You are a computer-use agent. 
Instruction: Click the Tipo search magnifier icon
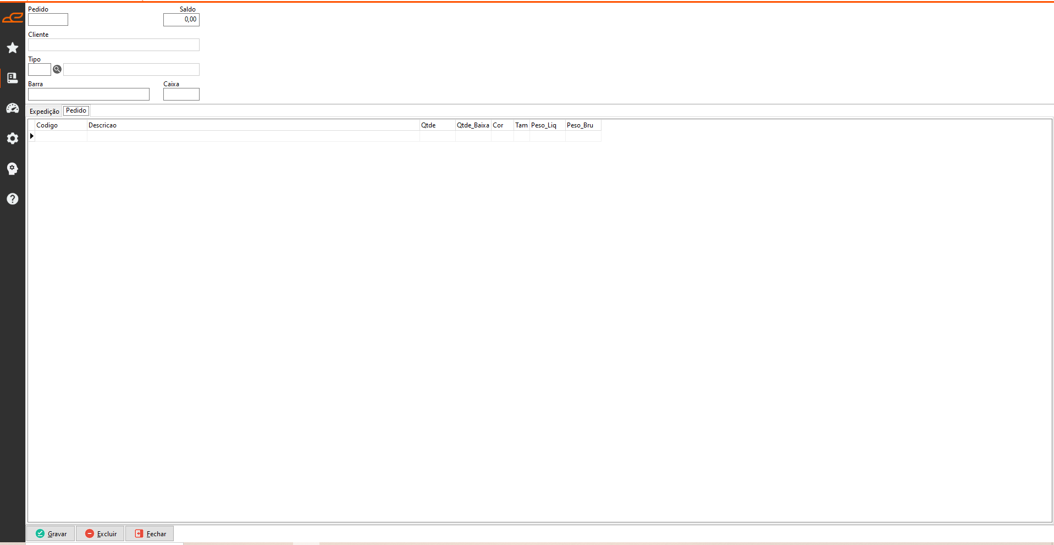pyautogui.click(x=57, y=69)
